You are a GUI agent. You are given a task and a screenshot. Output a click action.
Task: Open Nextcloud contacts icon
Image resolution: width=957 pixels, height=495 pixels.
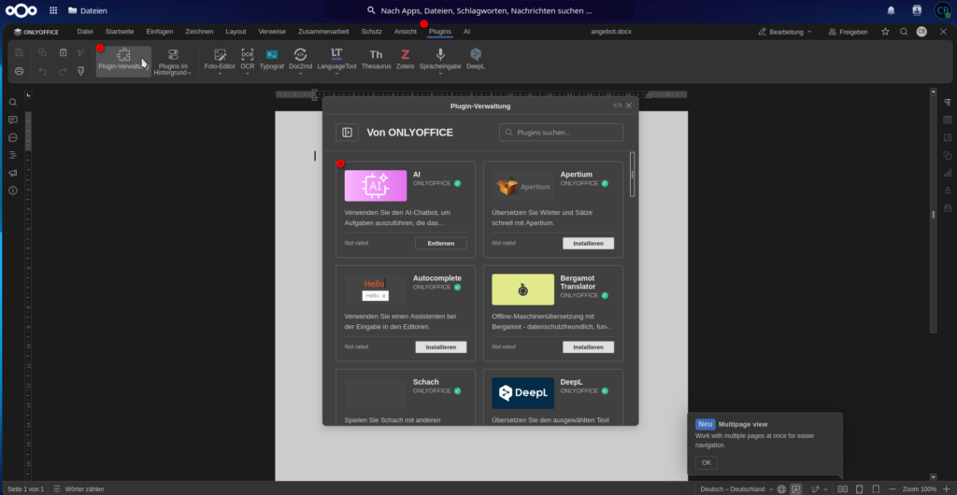coord(917,10)
